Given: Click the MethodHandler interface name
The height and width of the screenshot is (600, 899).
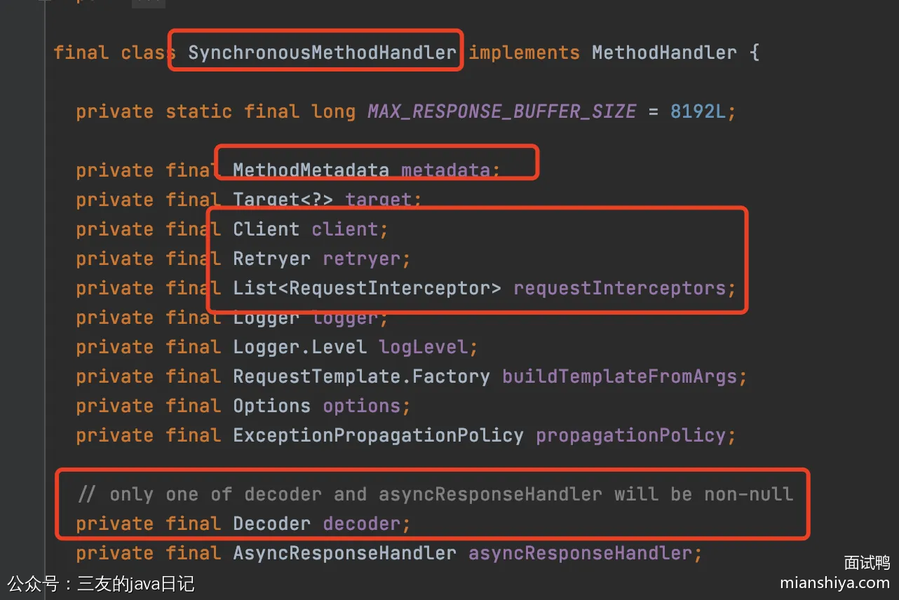Looking at the screenshot, I should (664, 53).
